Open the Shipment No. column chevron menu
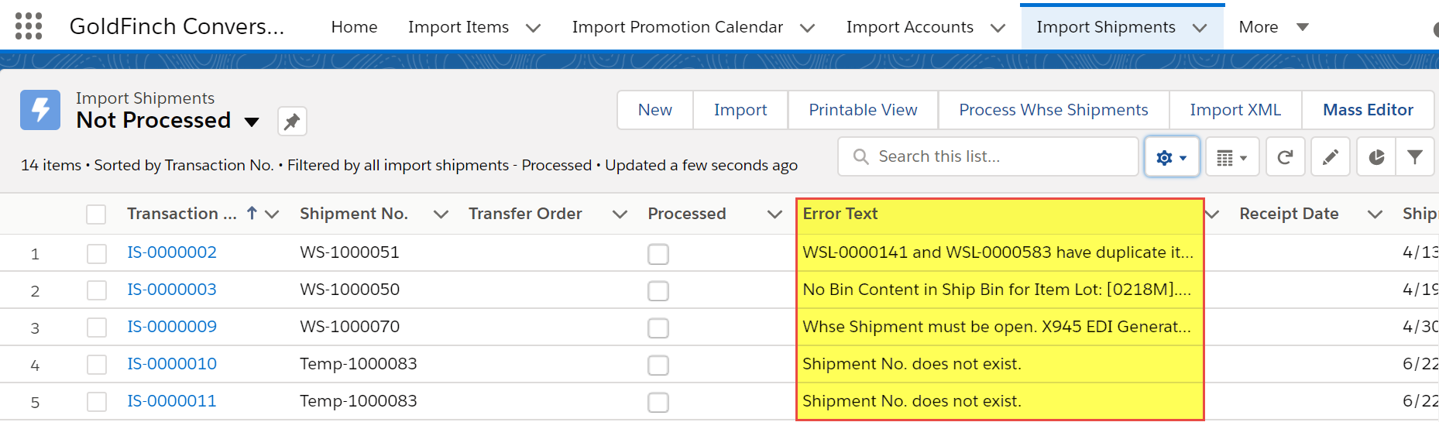 (441, 214)
